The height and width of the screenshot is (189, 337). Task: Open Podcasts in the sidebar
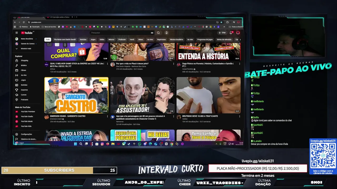tap(24, 100)
